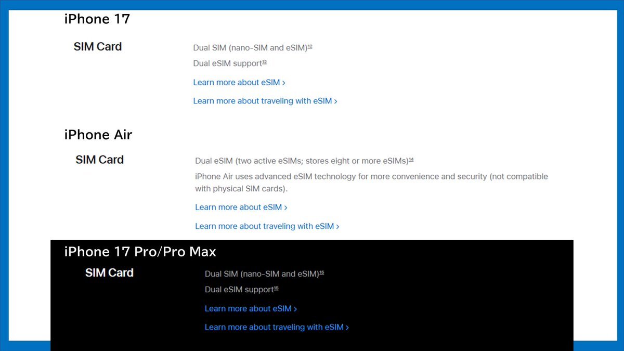Click the "iPhone Air" heading

coord(98,135)
